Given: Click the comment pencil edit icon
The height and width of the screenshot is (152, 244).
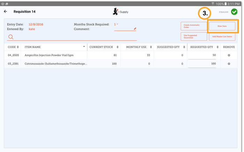Looking at the screenshot, I should tap(135, 29).
